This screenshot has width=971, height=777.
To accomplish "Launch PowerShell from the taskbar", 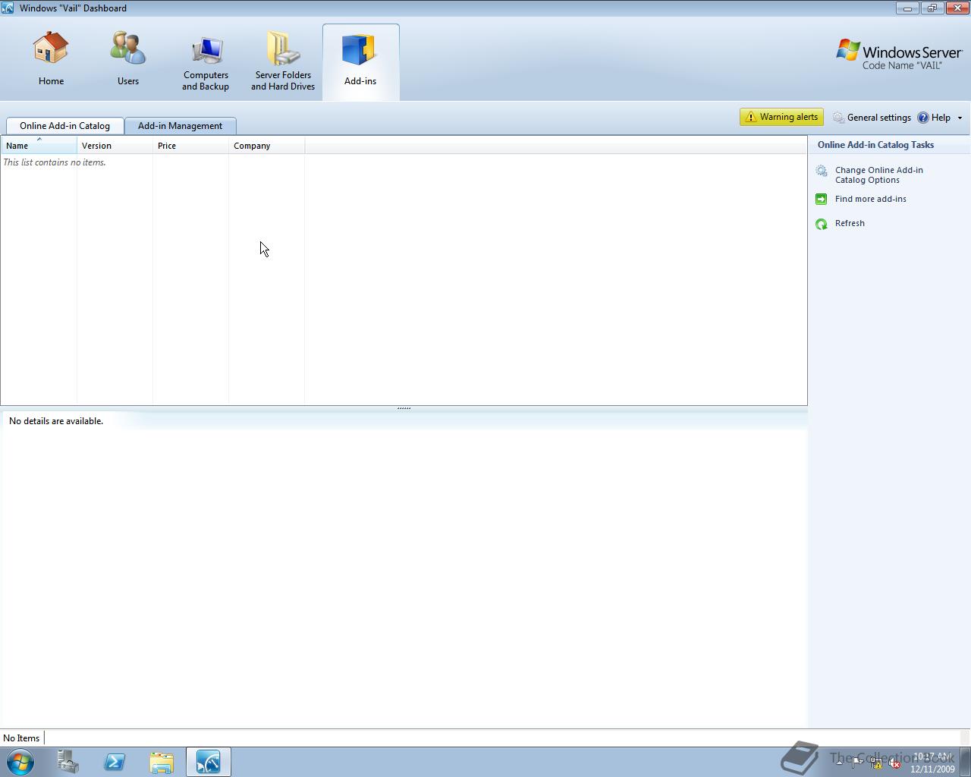I will 115,762.
